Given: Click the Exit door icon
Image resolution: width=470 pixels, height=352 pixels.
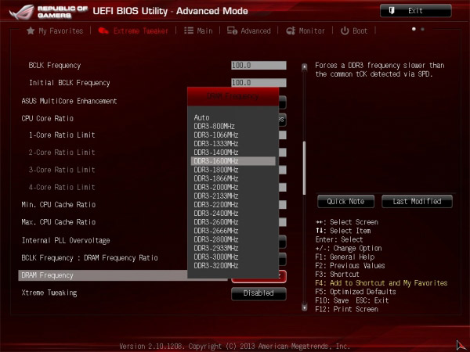Looking at the screenshot, I should click(392, 11).
